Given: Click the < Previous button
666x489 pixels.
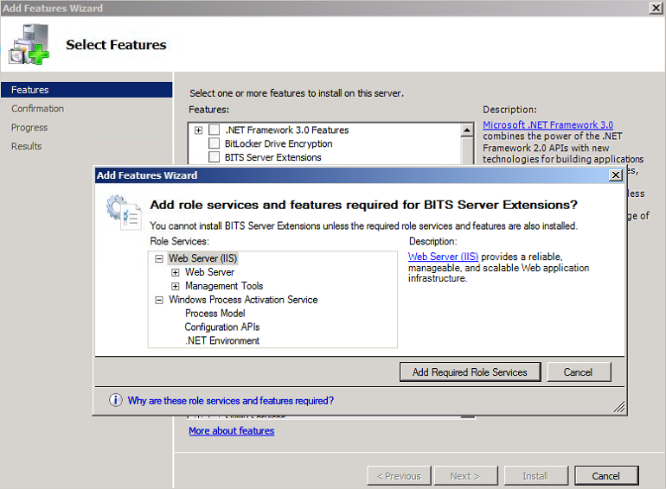Looking at the screenshot, I should point(400,476).
